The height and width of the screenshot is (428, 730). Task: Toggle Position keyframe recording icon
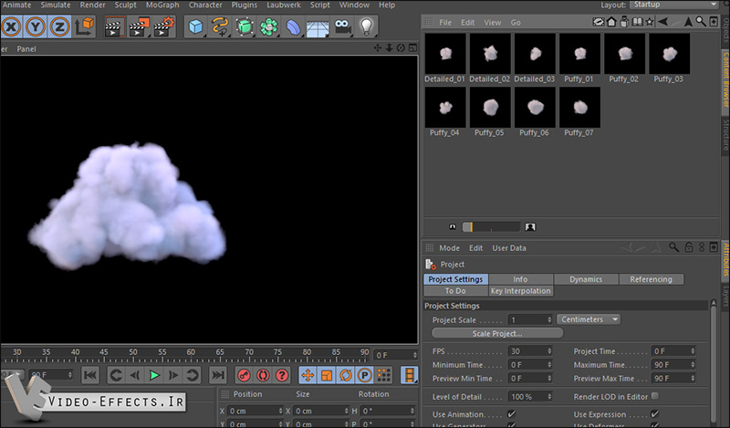point(308,375)
